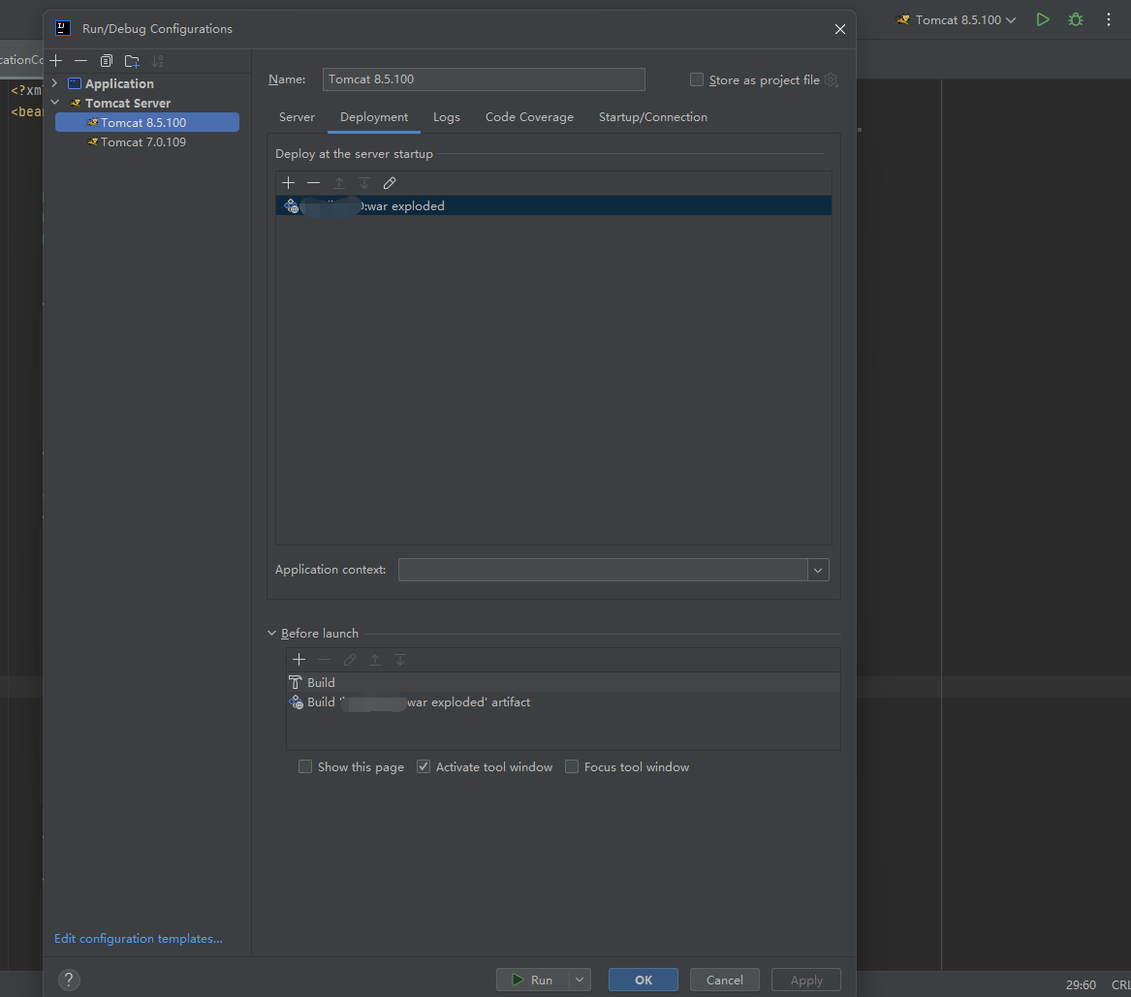Image resolution: width=1131 pixels, height=997 pixels.
Task: Open the More Actions three-dot menu
Action: (1109, 19)
